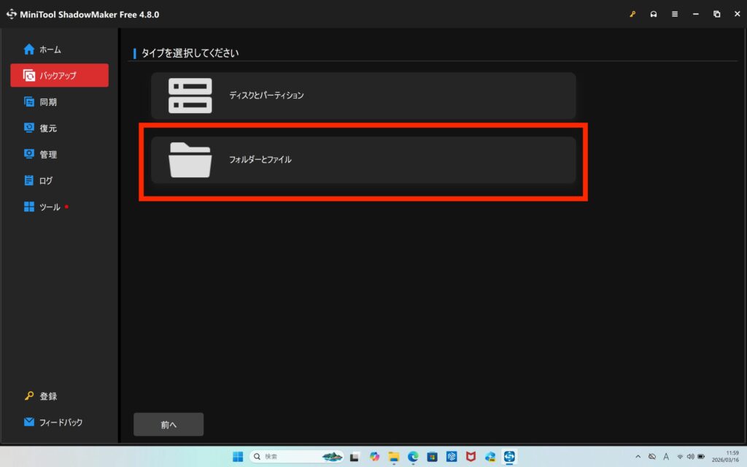The height and width of the screenshot is (467, 747).
Task: Choose ディスクとパーティション backup type
Action: 363,96
